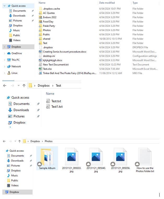
Task: Select the shared folder row dated 16/08/2012
Action: point(98,39)
